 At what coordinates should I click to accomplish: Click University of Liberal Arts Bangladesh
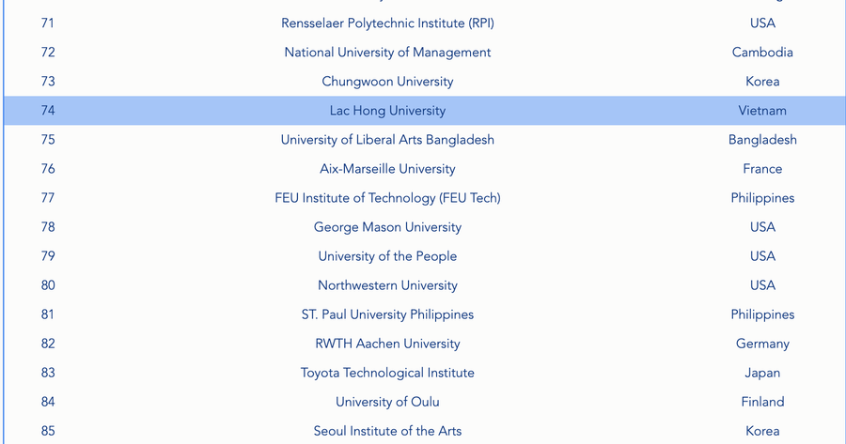pos(387,140)
